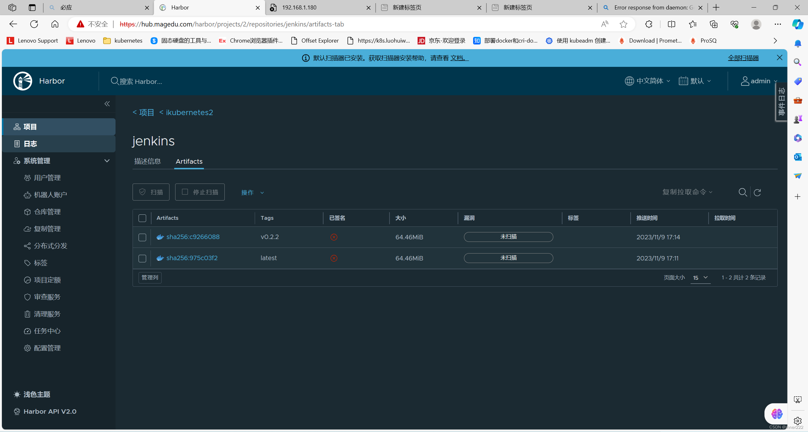Toggle the select-all artifacts checkbox
This screenshot has height=432, width=808.
pos(142,218)
